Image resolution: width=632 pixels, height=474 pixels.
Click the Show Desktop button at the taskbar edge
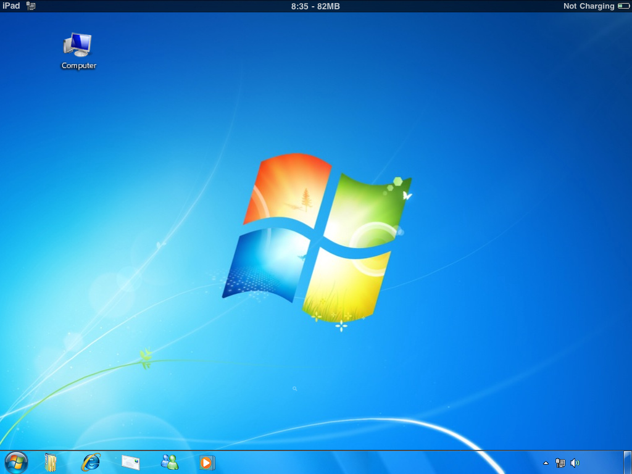pyautogui.click(x=628, y=462)
